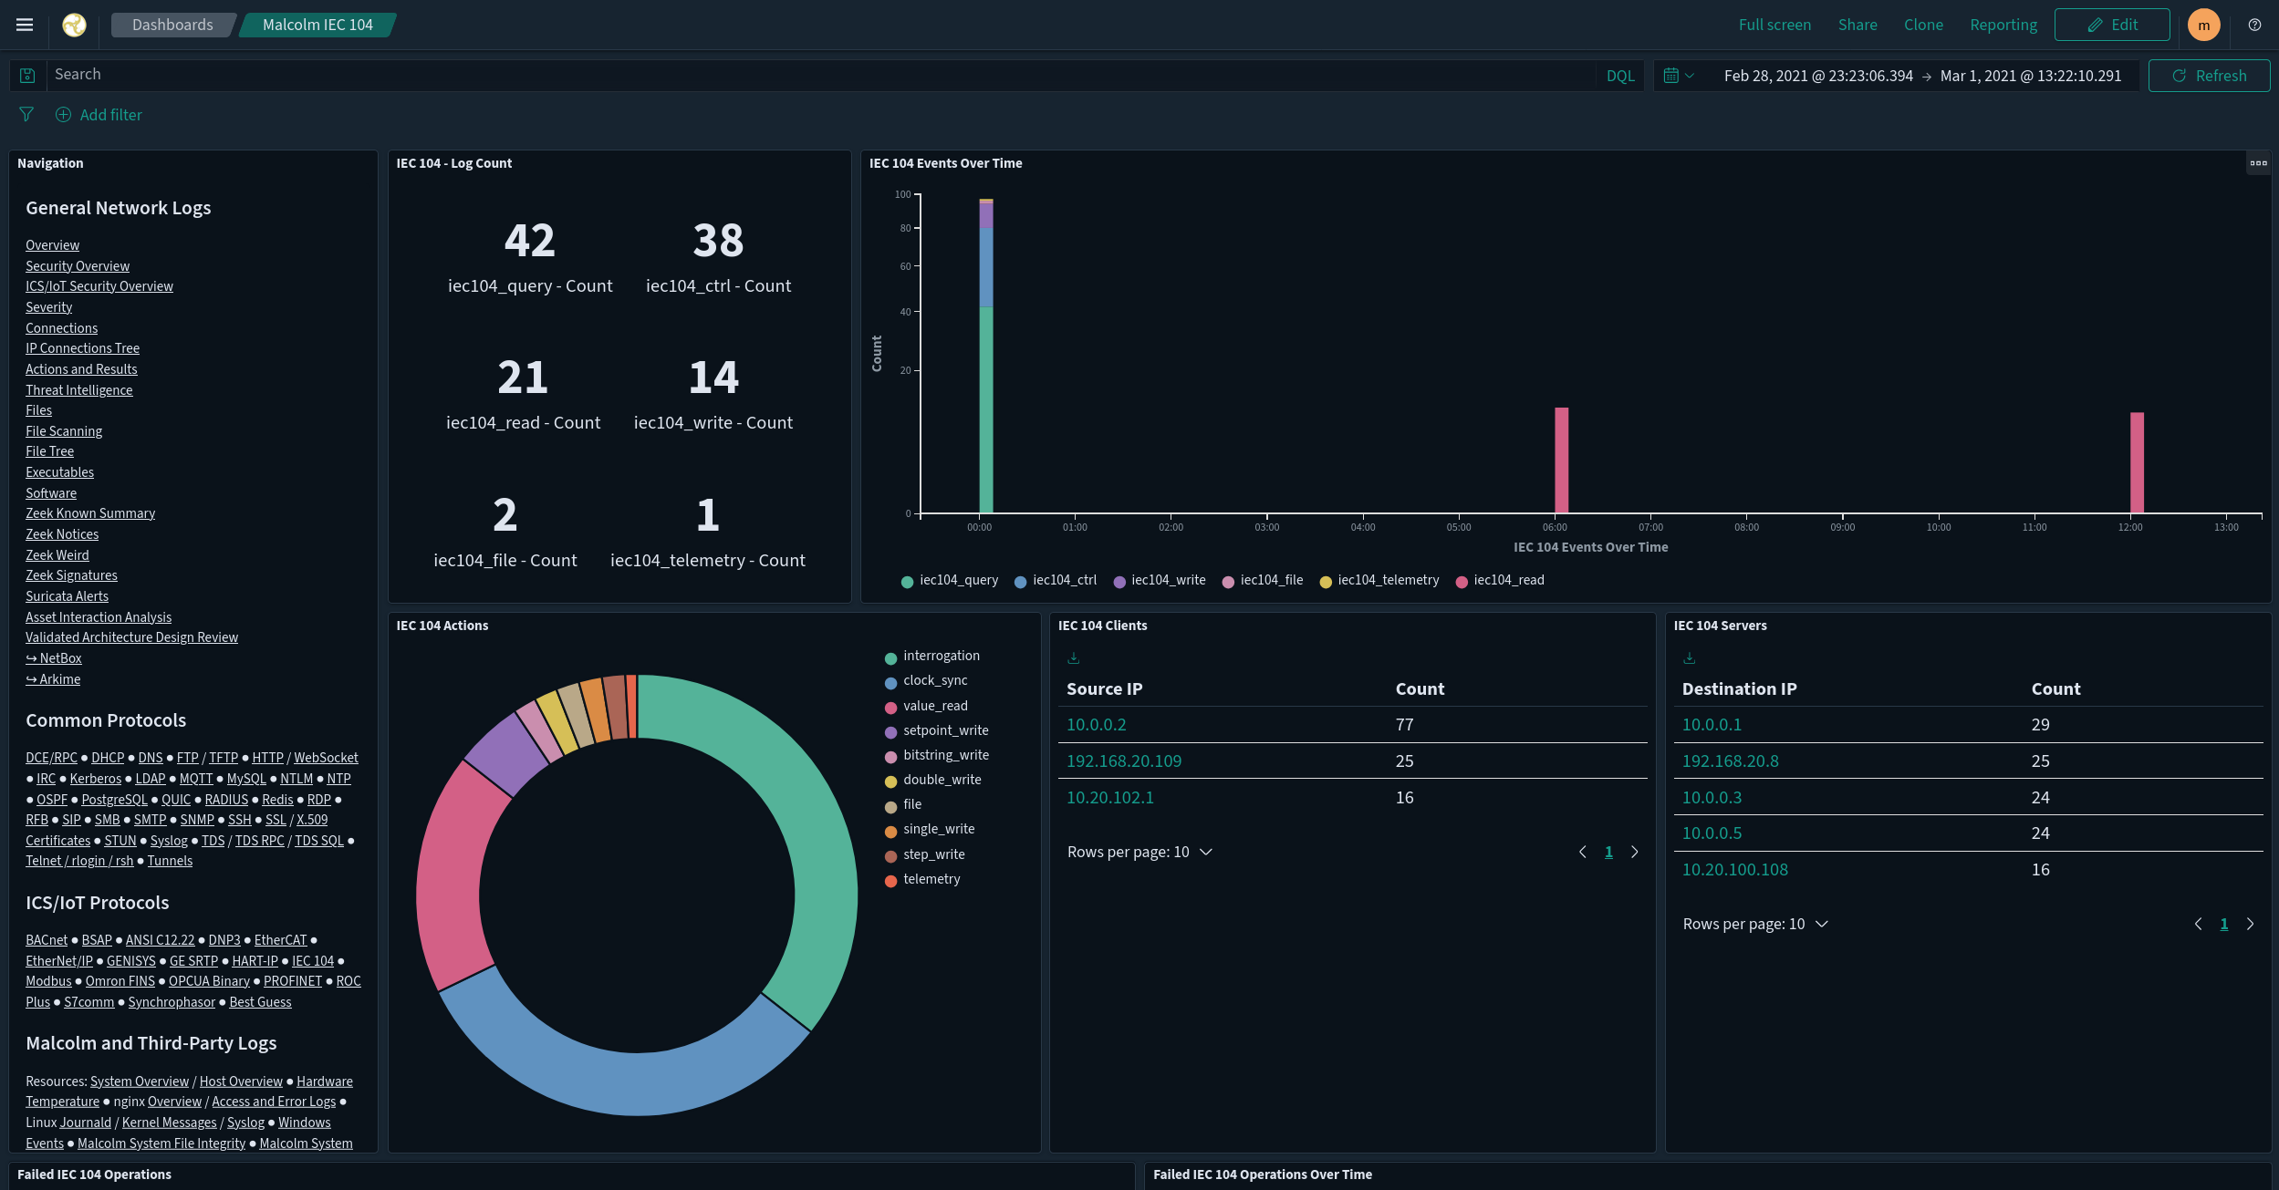
Task: Go to previous page in Clients table
Action: point(1583,852)
